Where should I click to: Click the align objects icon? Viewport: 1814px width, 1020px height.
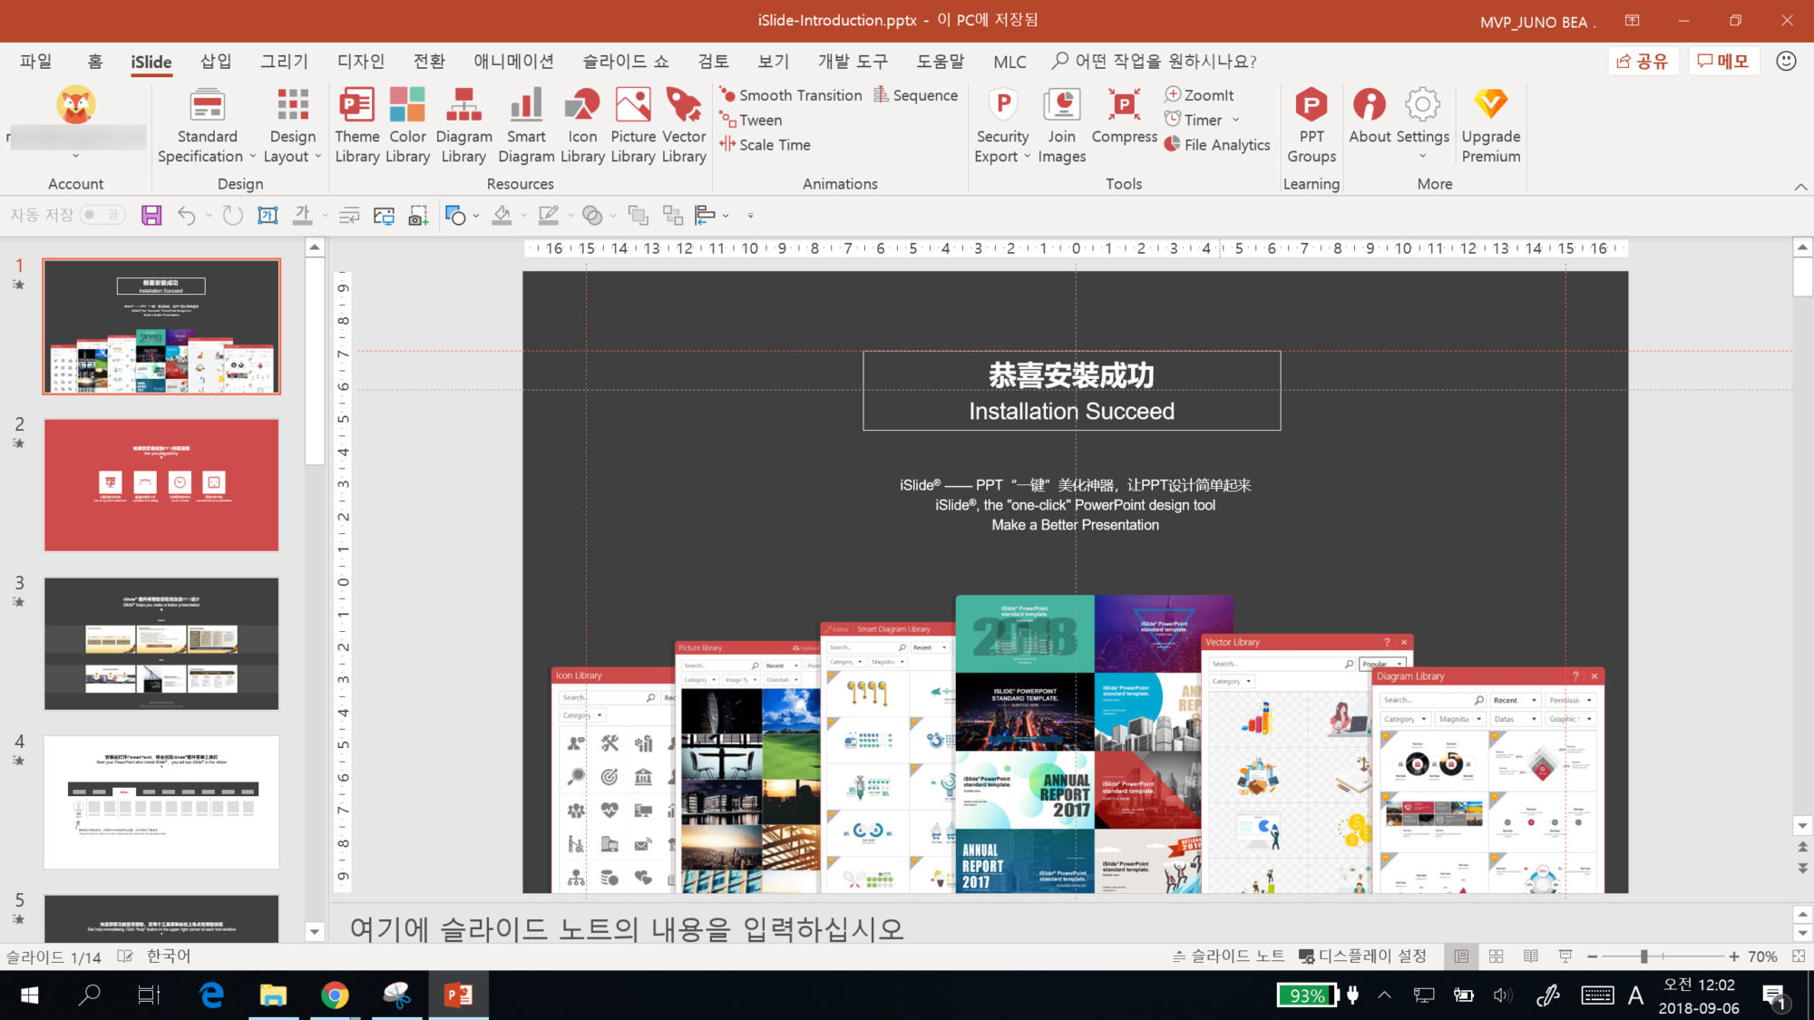[705, 215]
